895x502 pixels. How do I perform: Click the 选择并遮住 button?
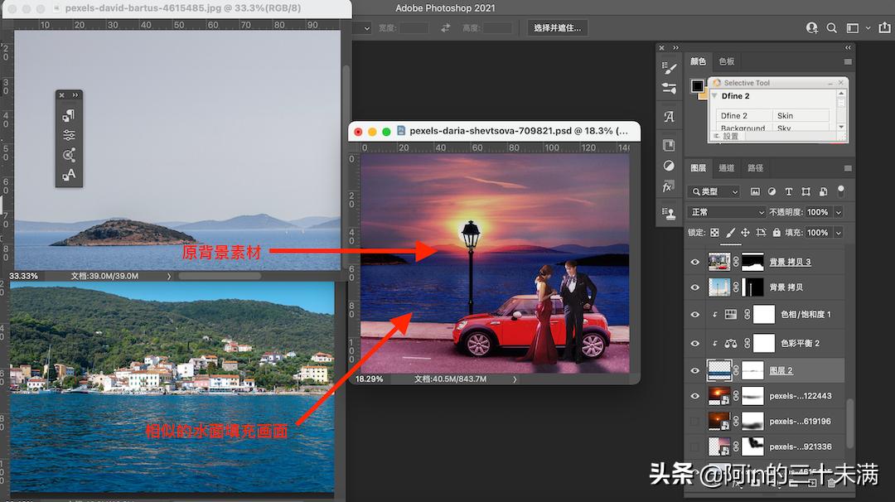556,27
